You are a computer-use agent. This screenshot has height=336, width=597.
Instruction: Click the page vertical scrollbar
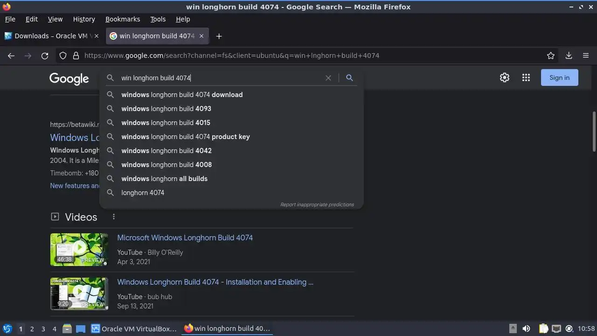click(x=594, y=132)
